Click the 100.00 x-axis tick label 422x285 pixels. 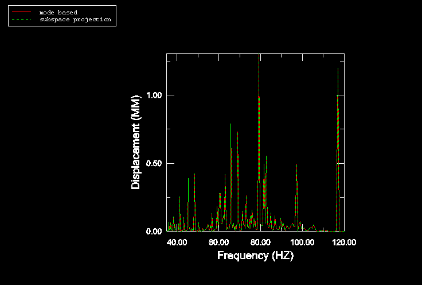tap(302, 242)
